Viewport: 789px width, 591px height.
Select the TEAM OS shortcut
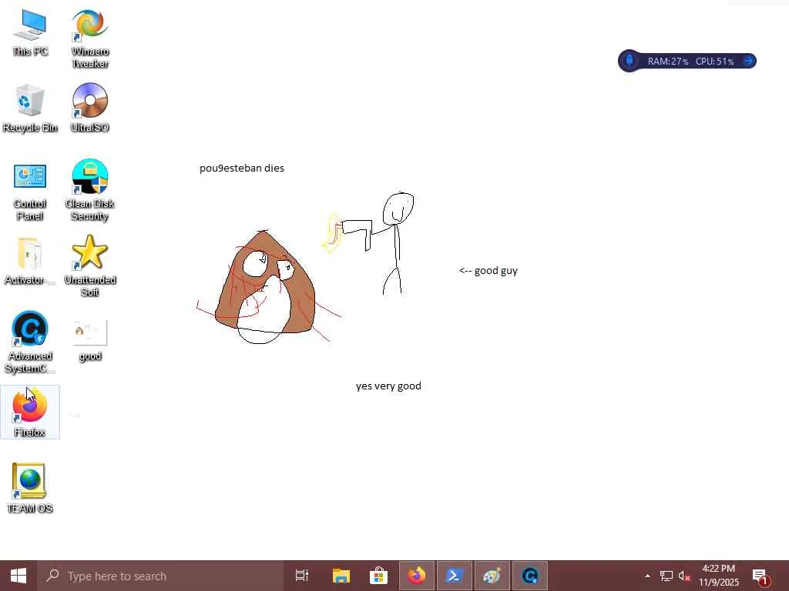coord(30,489)
